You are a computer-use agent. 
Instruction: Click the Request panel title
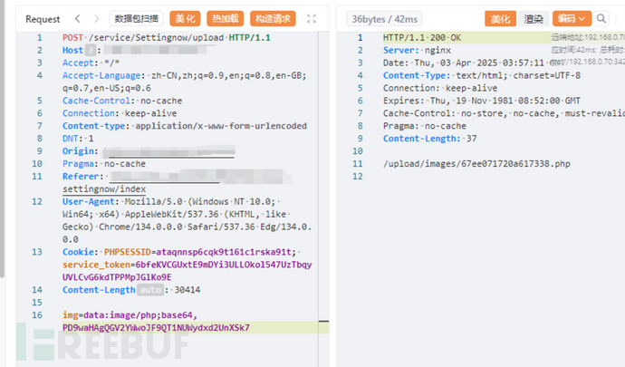coord(43,18)
